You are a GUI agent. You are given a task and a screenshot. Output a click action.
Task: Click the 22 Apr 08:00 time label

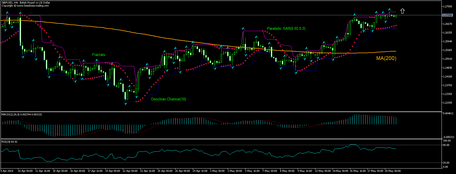click(x=130, y=171)
